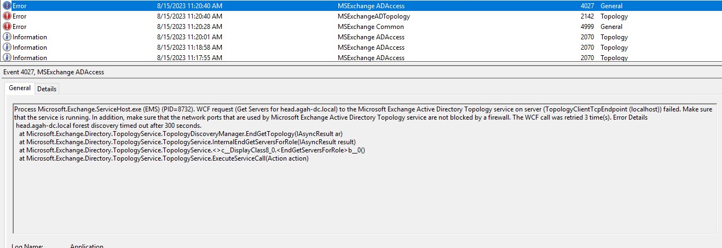Select 'Information' level text in the 11:17:55 AM row
722x248 pixels.
click(x=30, y=57)
